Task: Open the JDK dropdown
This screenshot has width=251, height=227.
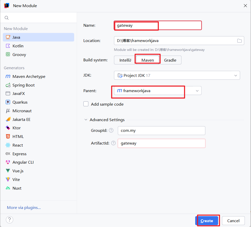Action: click(177, 75)
